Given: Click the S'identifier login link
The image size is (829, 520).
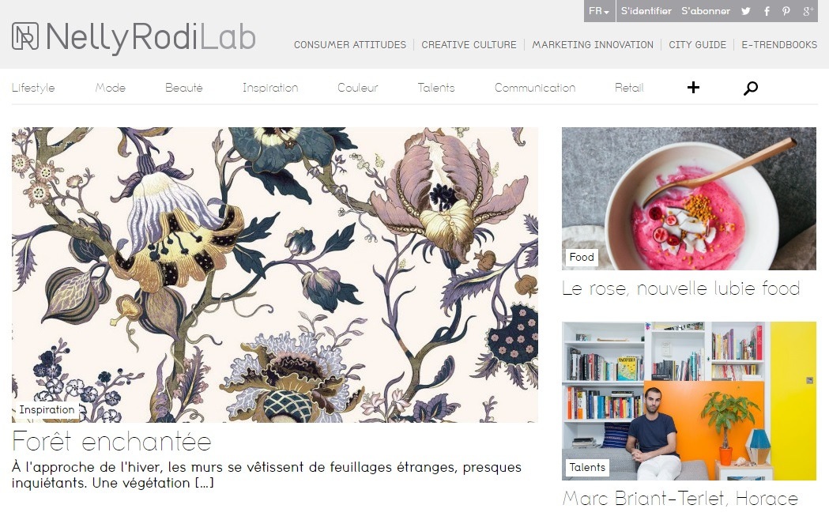Looking at the screenshot, I should (646, 11).
